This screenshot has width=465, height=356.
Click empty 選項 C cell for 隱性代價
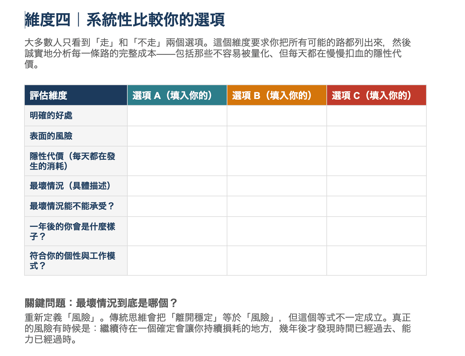376,161
